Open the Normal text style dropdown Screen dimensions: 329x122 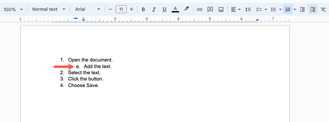point(49,9)
